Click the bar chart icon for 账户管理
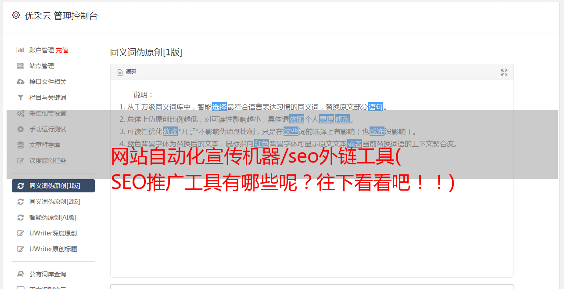 tap(20, 50)
